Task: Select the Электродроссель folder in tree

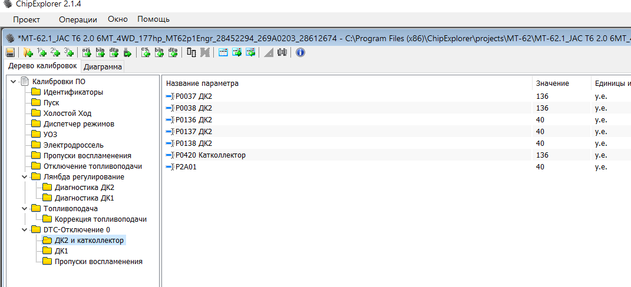Action: [73, 145]
